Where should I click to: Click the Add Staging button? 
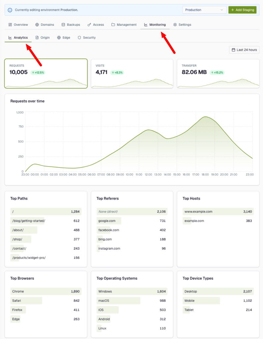click(x=242, y=10)
